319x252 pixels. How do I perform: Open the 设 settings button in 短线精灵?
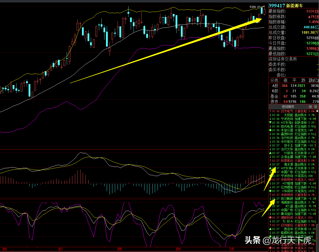tap(315, 107)
